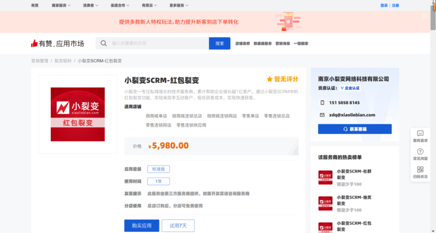The image size is (436, 233).
Task: Click the 小裂变SCRM-社群裂变 title link
Action: (x=354, y=174)
